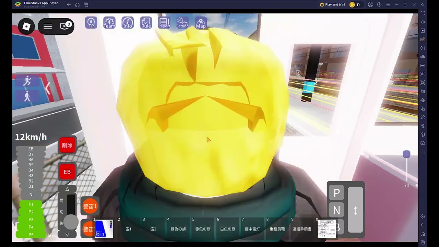Open the hamburger menu beside the Roblox logo
Viewport: 439px width, 247px height.
pyautogui.click(x=48, y=26)
